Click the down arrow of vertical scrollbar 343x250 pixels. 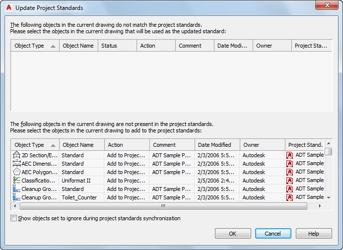click(x=328, y=198)
